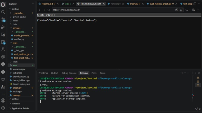Maximize the terminal panel size
Viewport: 202px width, 113px height.
195,73
